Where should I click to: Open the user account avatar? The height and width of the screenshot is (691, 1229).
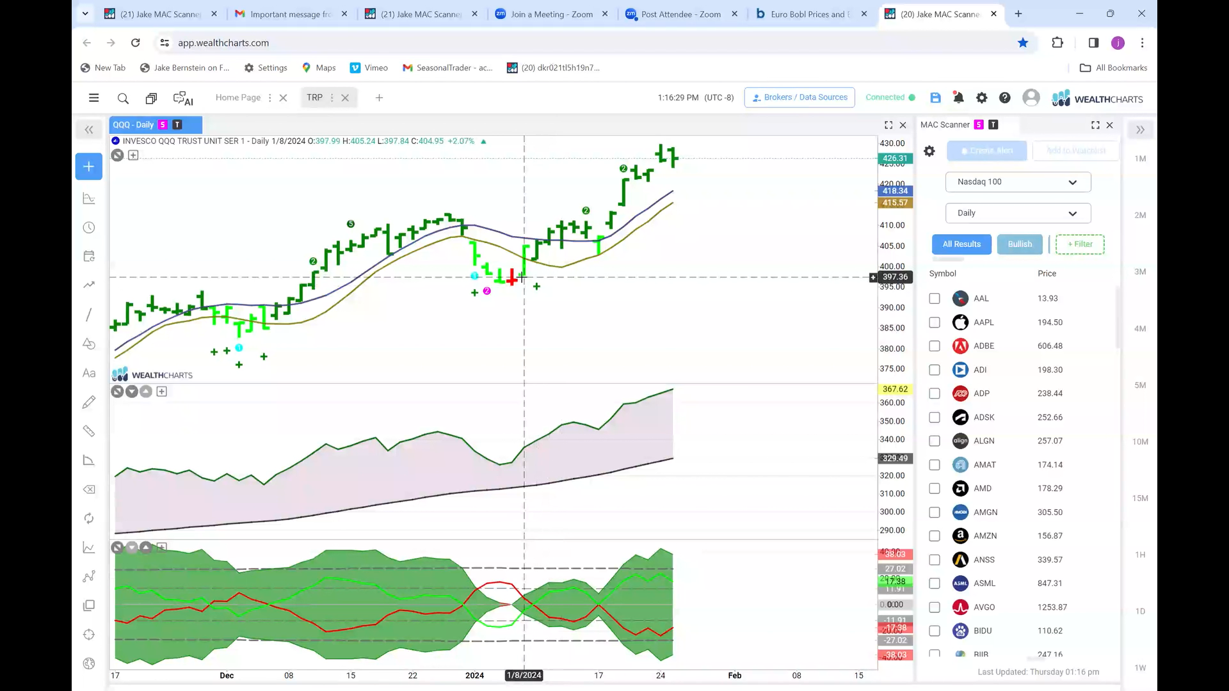click(x=1031, y=97)
